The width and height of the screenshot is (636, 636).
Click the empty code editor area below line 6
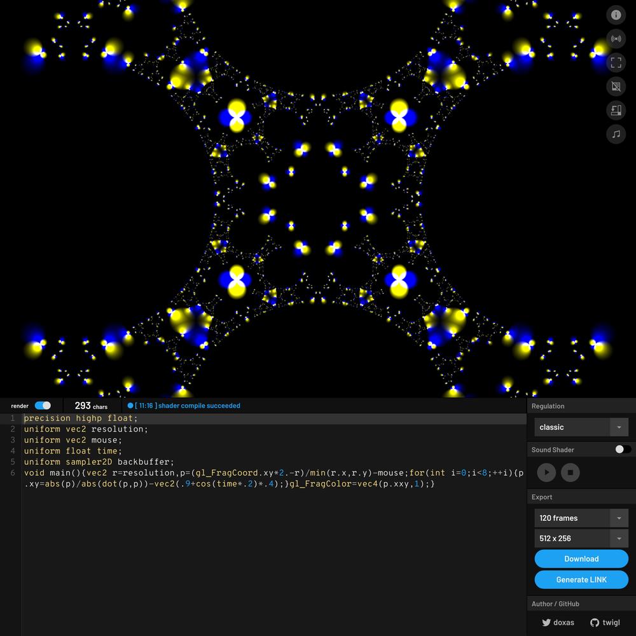[x=273, y=562]
